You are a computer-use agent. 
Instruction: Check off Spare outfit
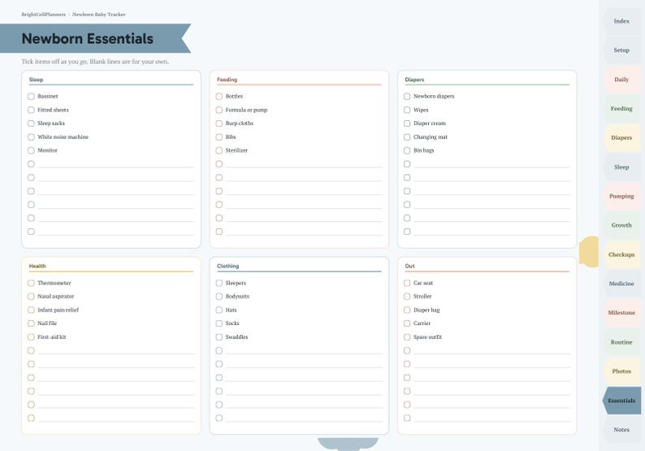click(x=407, y=337)
